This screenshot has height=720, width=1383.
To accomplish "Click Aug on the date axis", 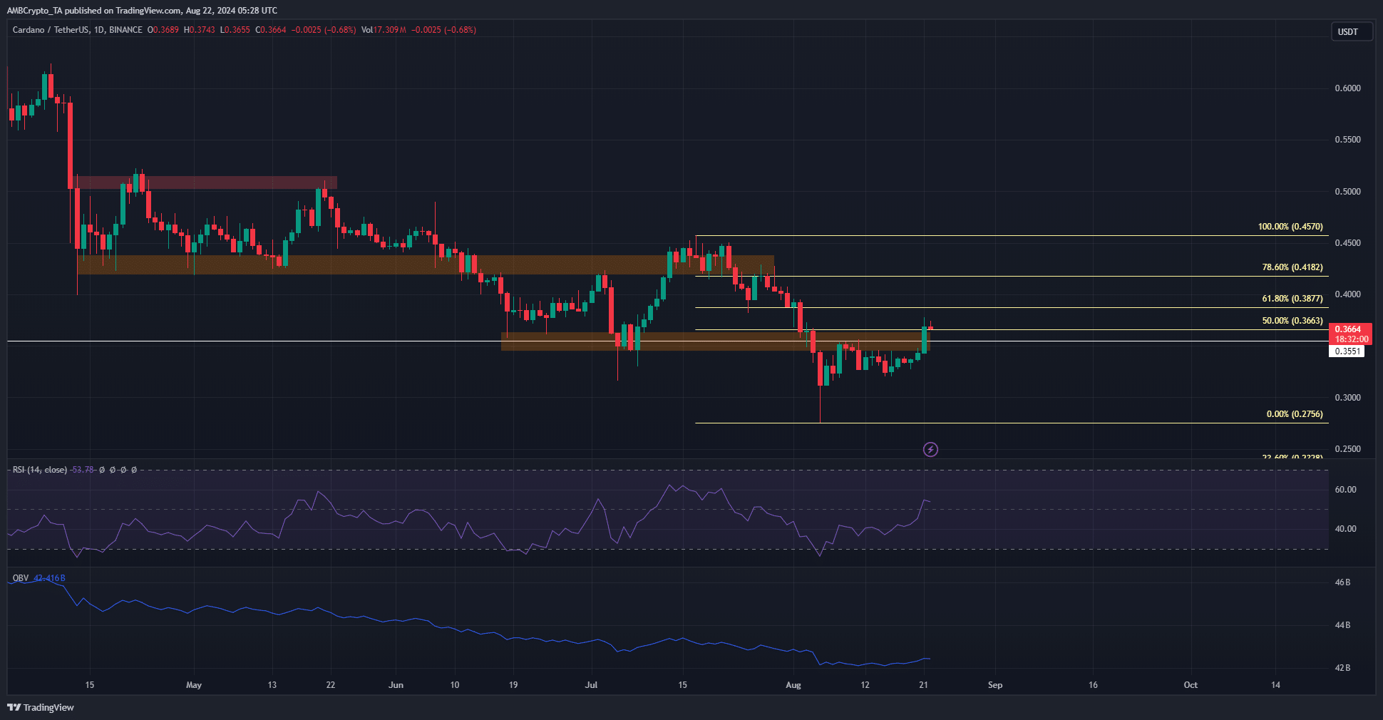I will pos(793,685).
